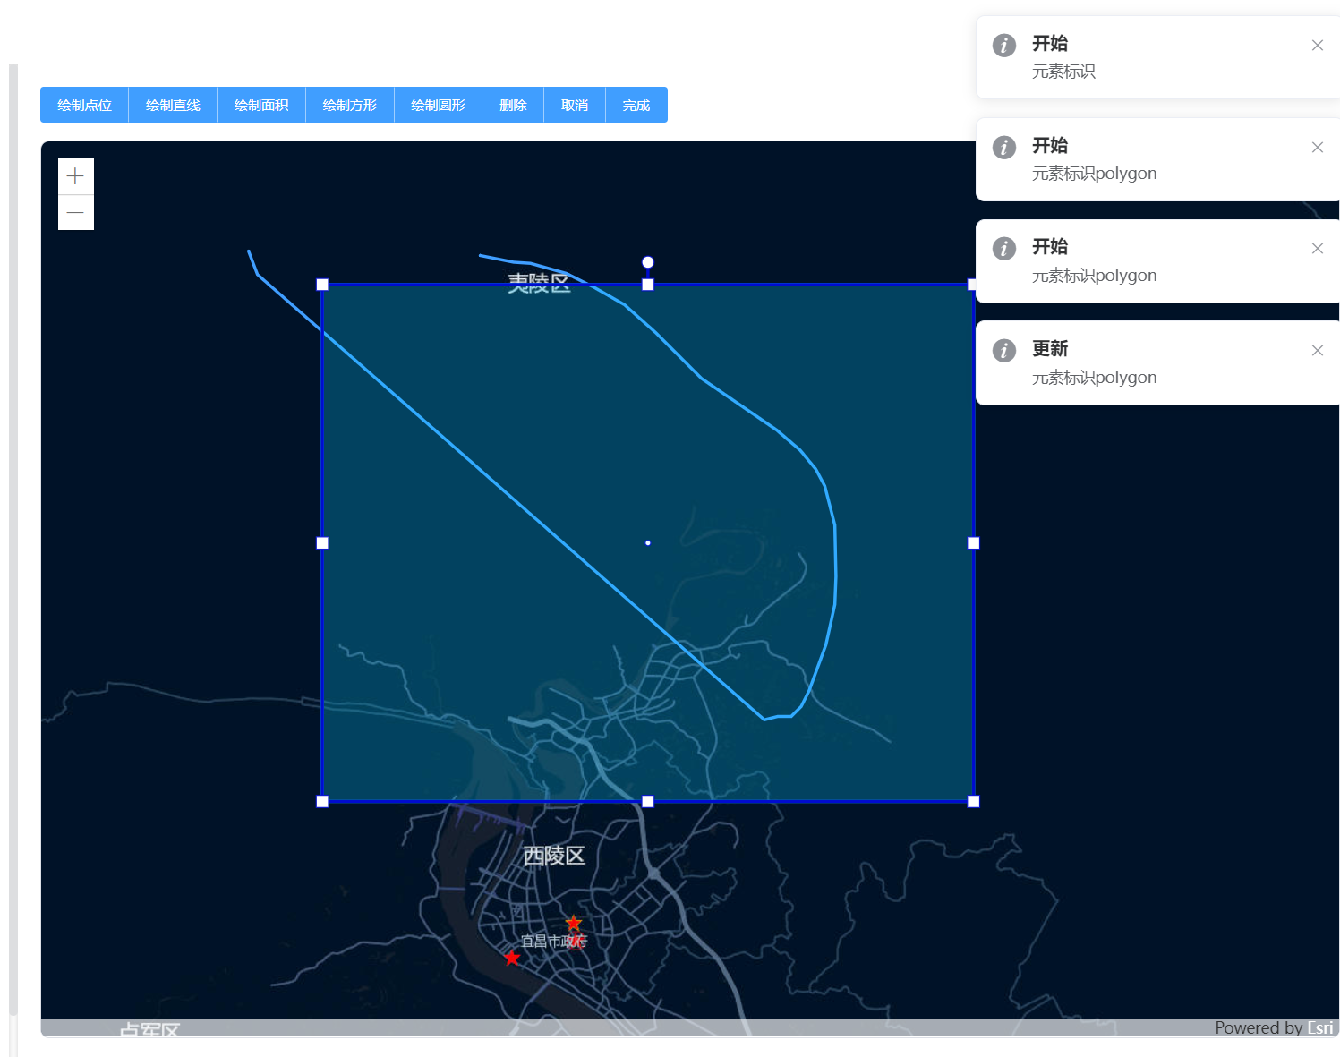Zoom in with the map plus icon

(x=76, y=176)
